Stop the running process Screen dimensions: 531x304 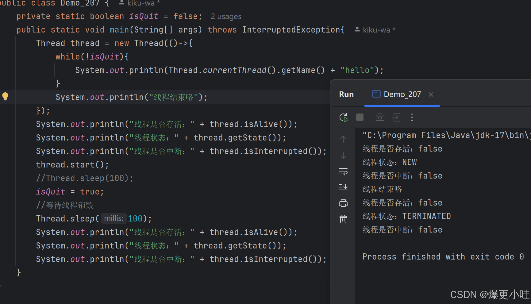click(360, 117)
